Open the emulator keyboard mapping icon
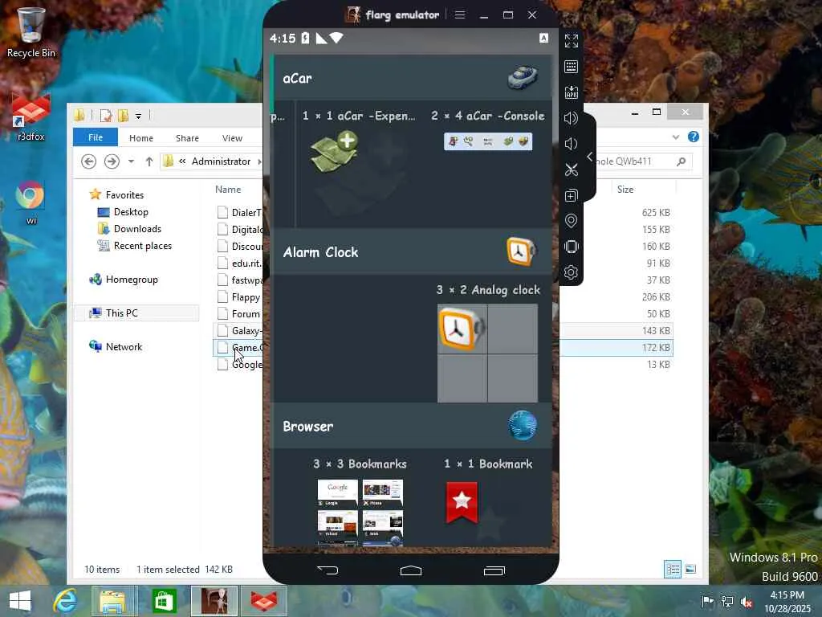 pyautogui.click(x=572, y=67)
